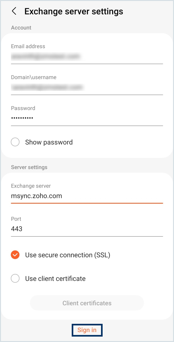Toggle the Show password circle

coord(15,142)
